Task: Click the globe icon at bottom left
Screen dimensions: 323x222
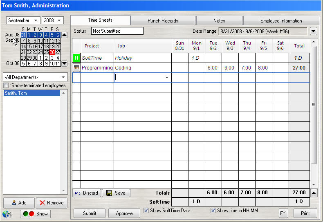Action: 7,214
